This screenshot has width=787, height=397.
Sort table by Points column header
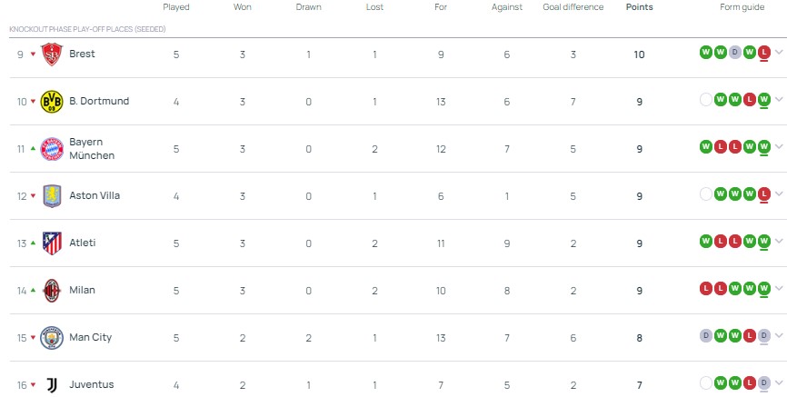click(x=639, y=7)
